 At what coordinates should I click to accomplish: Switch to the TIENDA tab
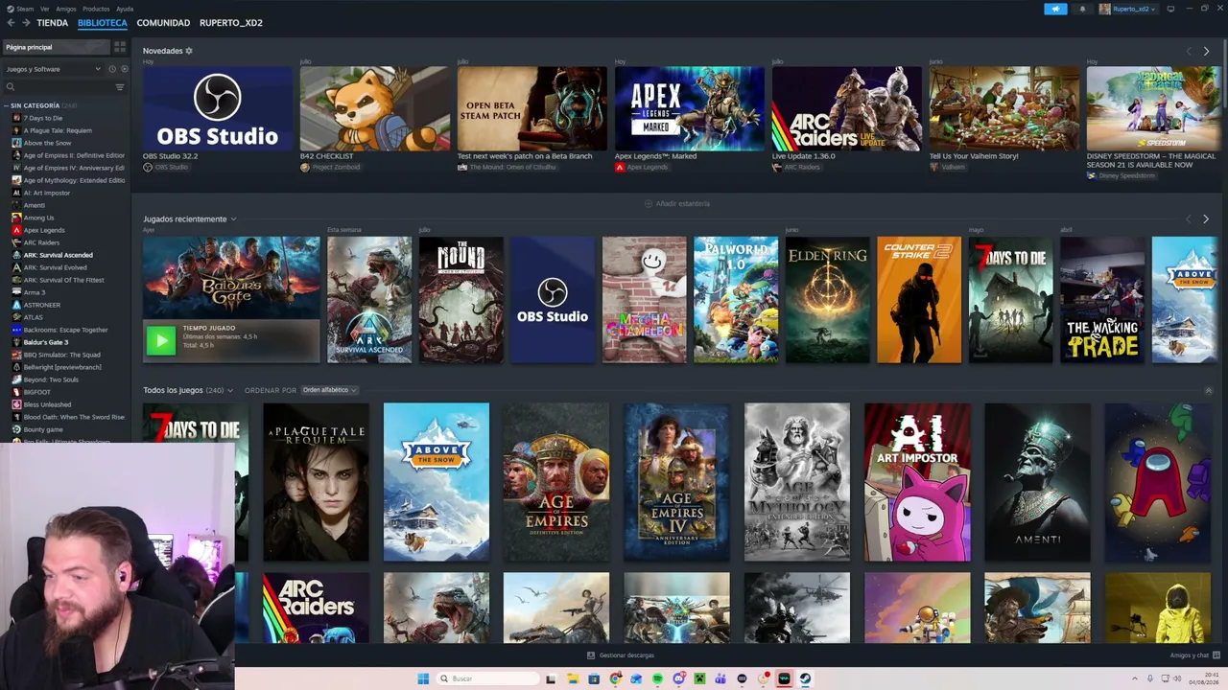pos(53,23)
